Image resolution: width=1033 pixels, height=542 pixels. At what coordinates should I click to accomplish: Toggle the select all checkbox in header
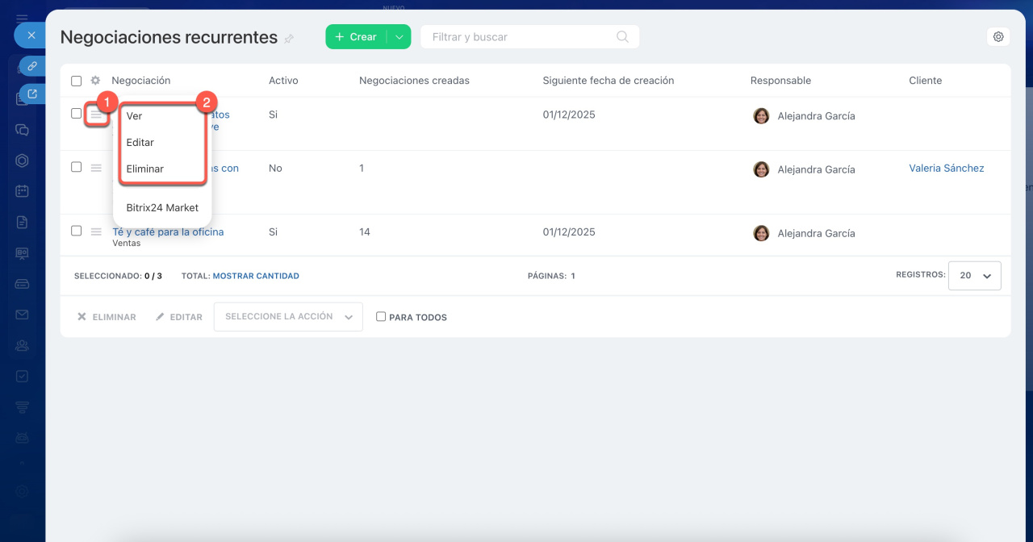[x=77, y=81]
